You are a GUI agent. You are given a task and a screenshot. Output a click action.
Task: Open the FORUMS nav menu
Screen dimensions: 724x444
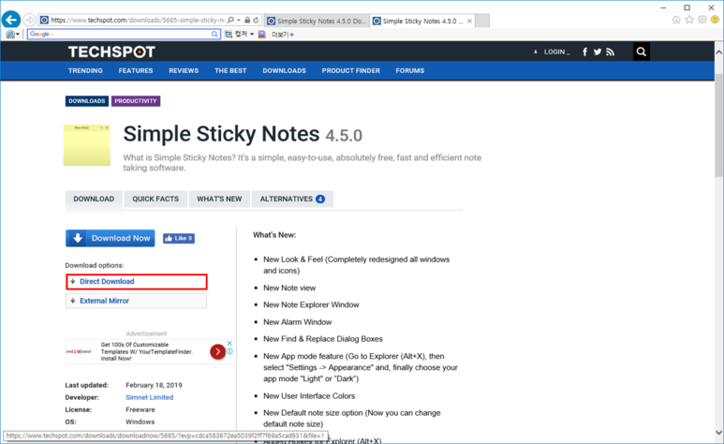(410, 70)
